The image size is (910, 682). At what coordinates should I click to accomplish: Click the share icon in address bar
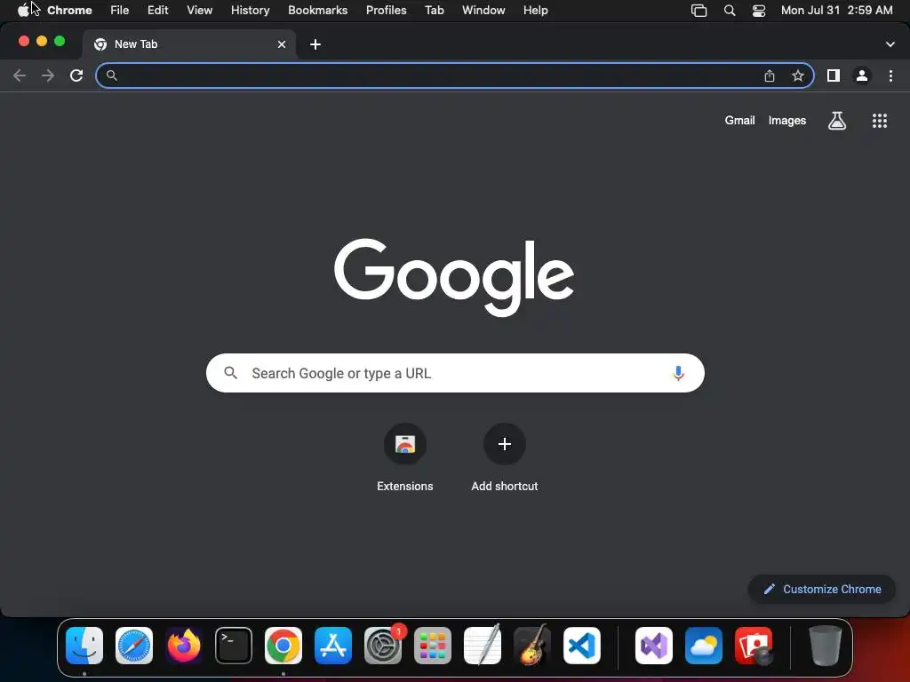pos(770,75)
